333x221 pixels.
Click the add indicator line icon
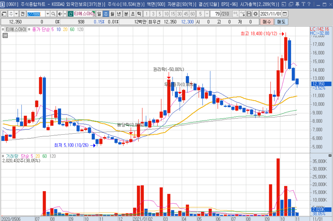pos(242,14)
